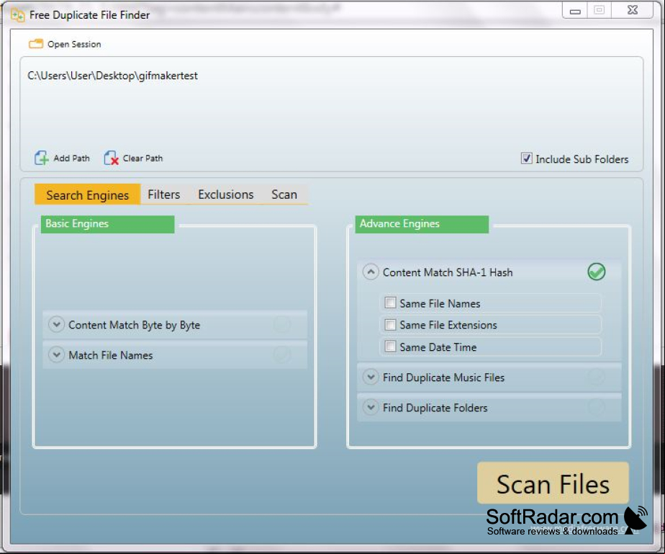665x554 pixels.
Task: Enable the Same File Extensions checkbox
Action: coord(390,325)
